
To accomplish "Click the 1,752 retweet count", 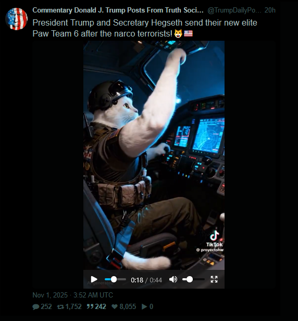I will [73, 307].
